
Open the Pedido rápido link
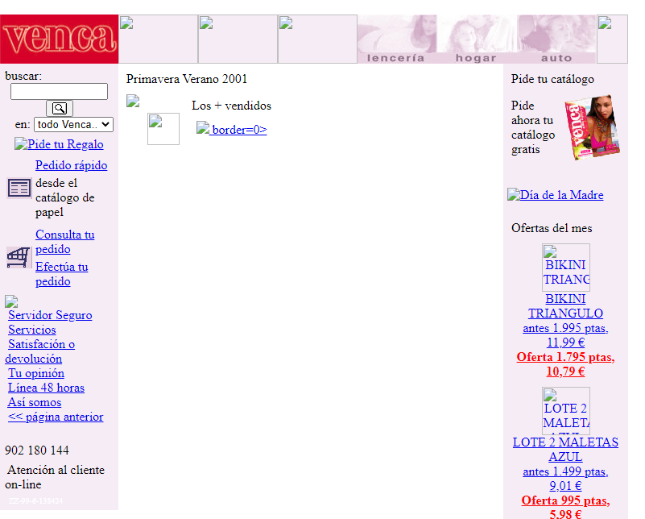(71, 165)
